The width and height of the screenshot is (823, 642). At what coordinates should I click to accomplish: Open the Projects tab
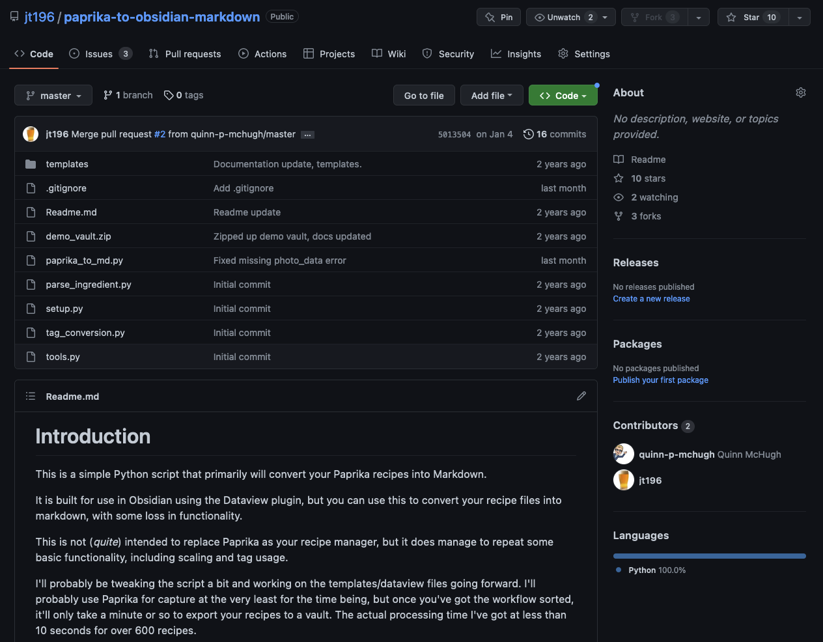(329, 54)
